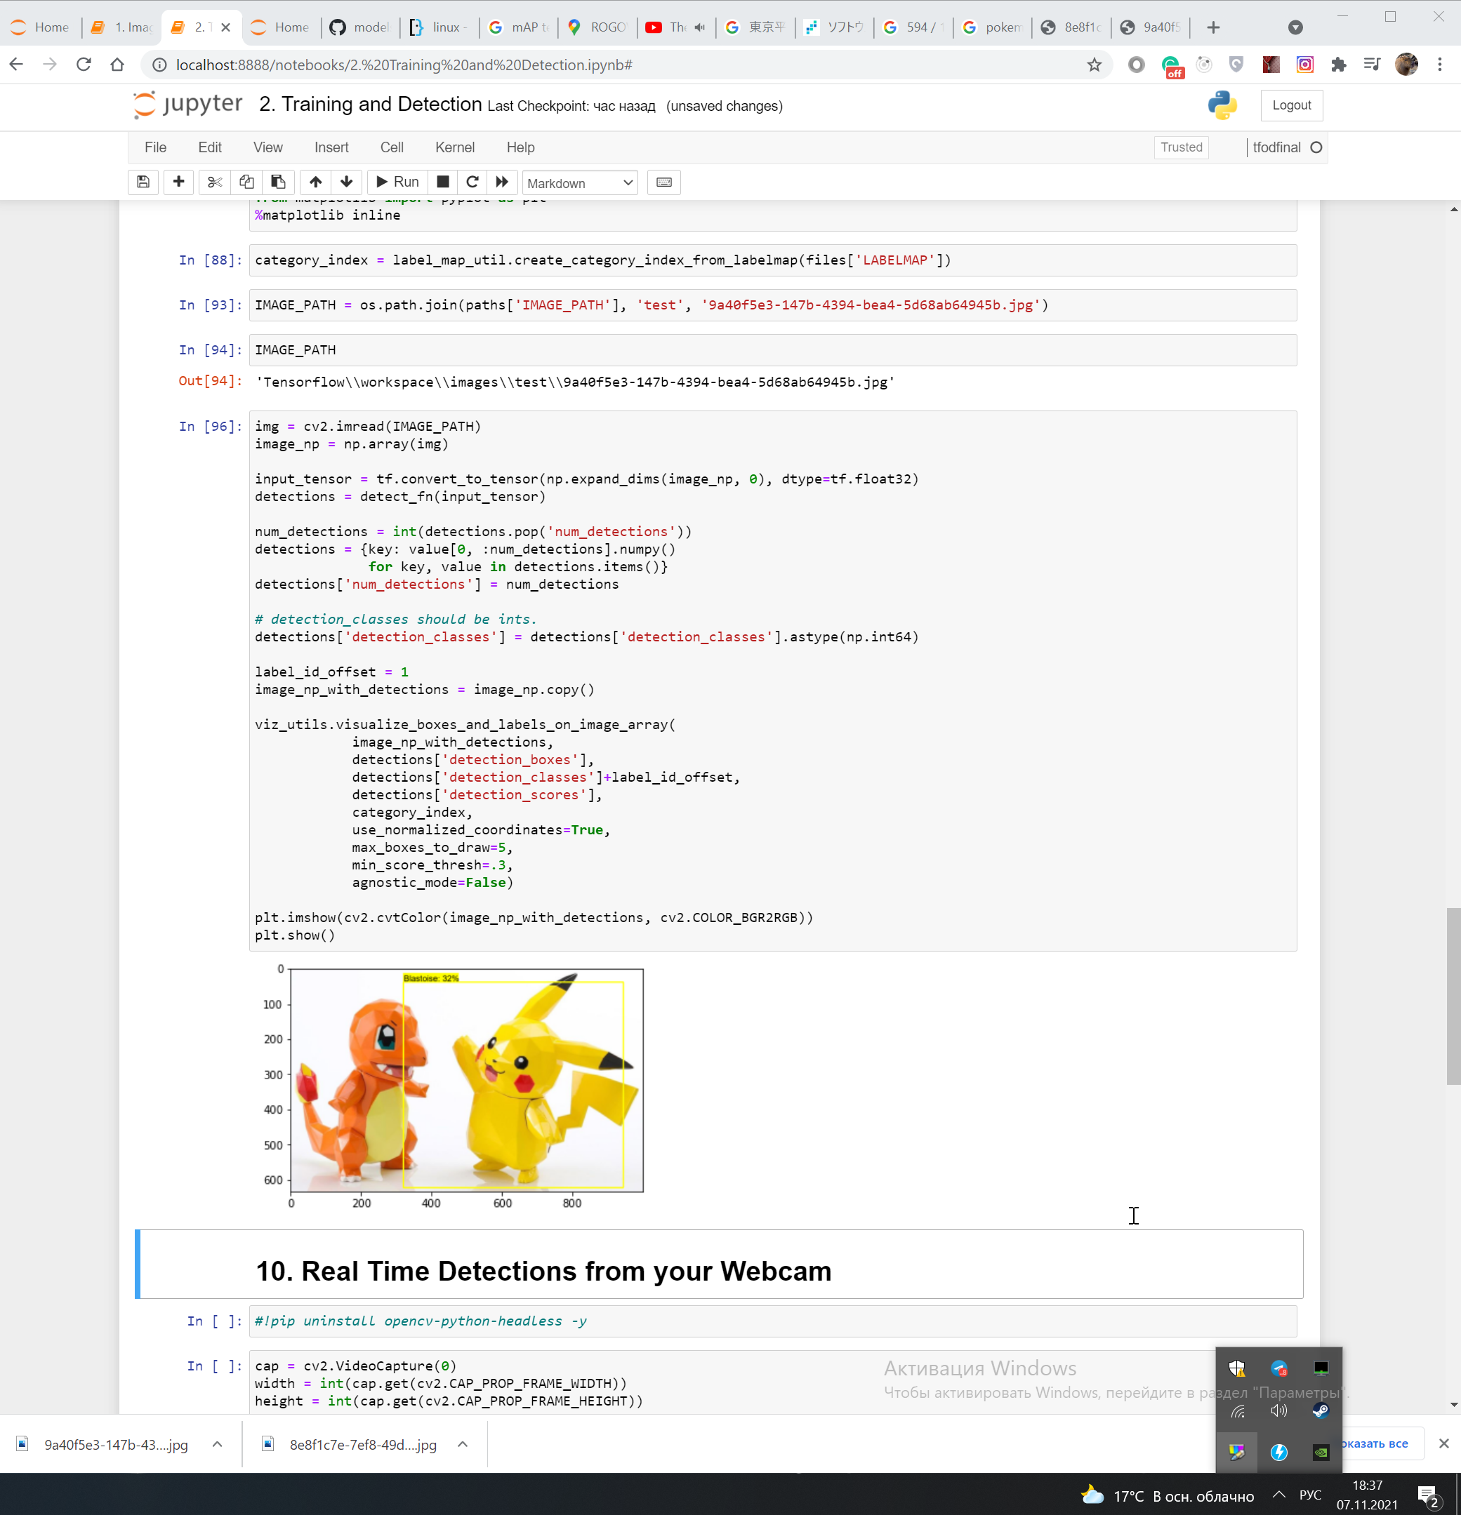
Task: Click into the IMAGE_PATH code cell In [93]
Action: click(773, 305)
